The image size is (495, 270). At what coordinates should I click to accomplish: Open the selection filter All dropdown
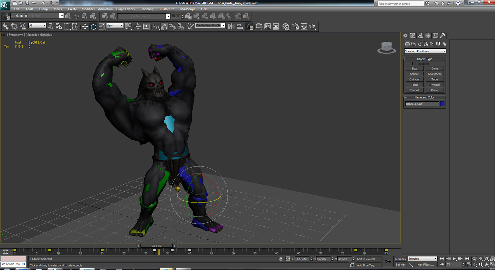37,26
